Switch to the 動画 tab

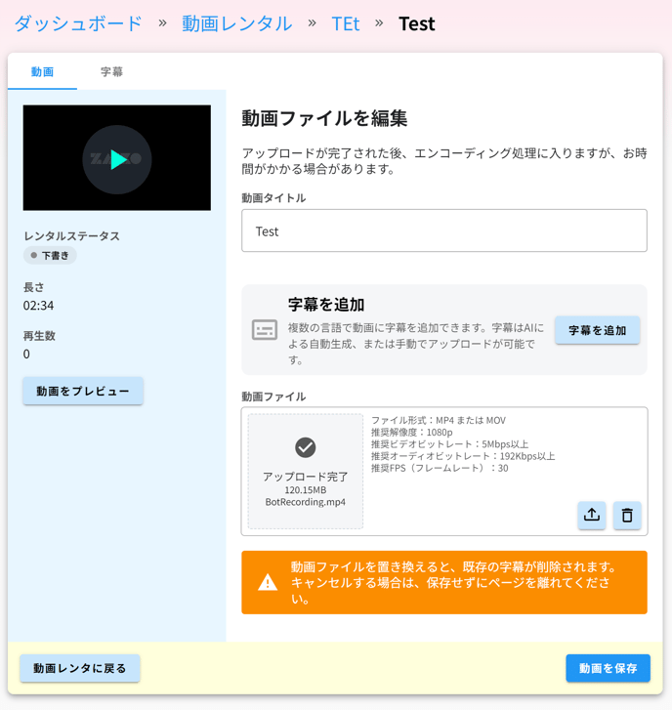point(42,71)
